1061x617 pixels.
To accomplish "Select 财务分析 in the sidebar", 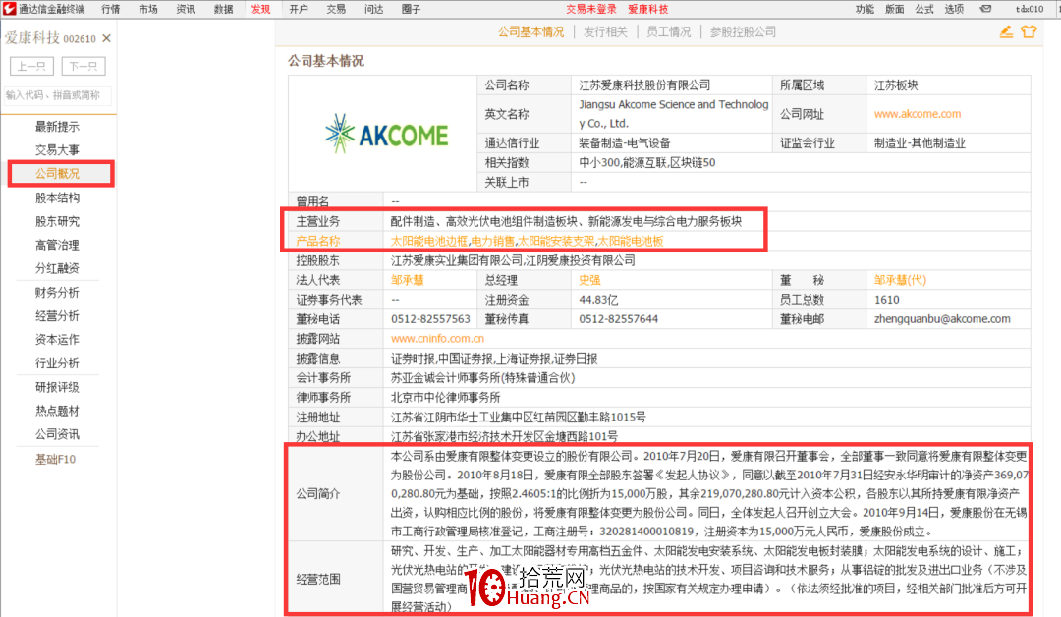I will point(58,292).
